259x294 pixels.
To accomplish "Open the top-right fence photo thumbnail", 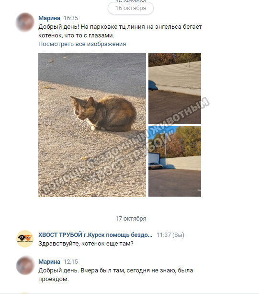I will pyautogui.click(x=175, y=88).
